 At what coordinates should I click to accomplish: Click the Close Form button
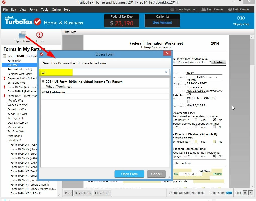(x=103, y=193)
